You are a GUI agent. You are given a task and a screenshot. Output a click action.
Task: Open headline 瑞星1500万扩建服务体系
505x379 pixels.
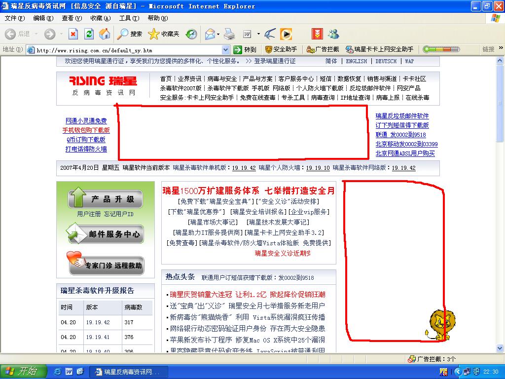(211, 191)
